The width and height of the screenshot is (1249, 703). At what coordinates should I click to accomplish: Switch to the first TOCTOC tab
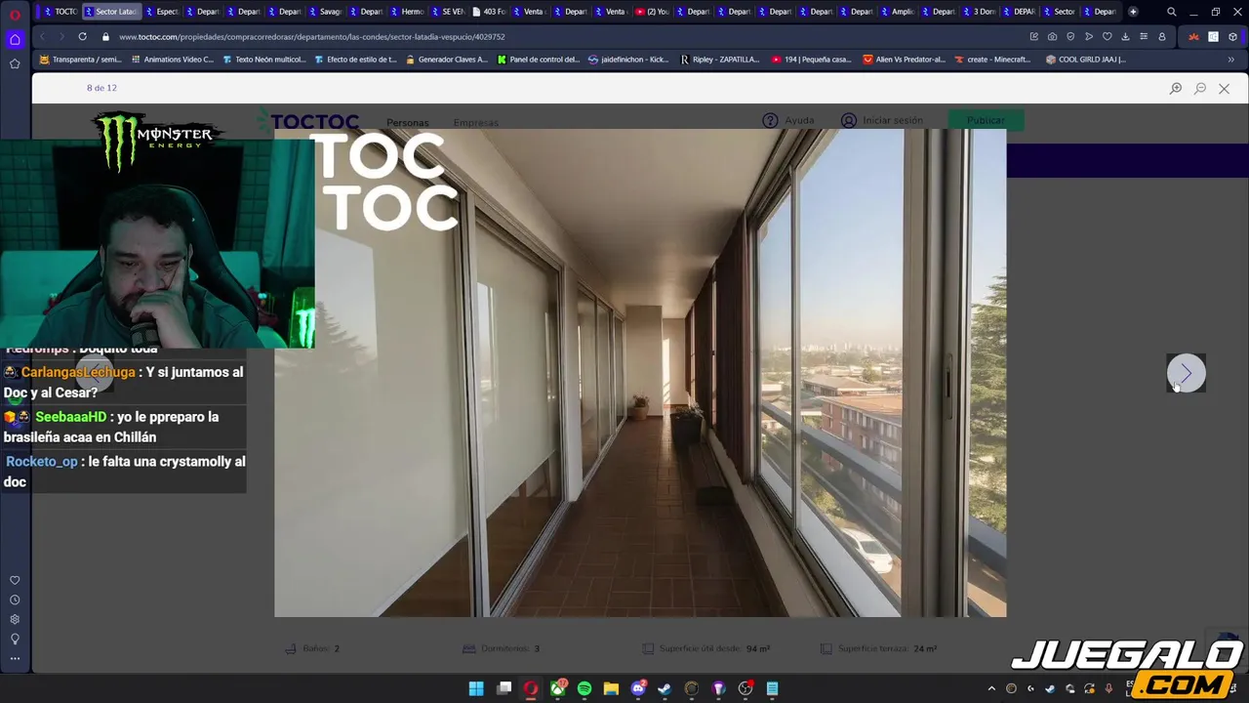point(60,12)
